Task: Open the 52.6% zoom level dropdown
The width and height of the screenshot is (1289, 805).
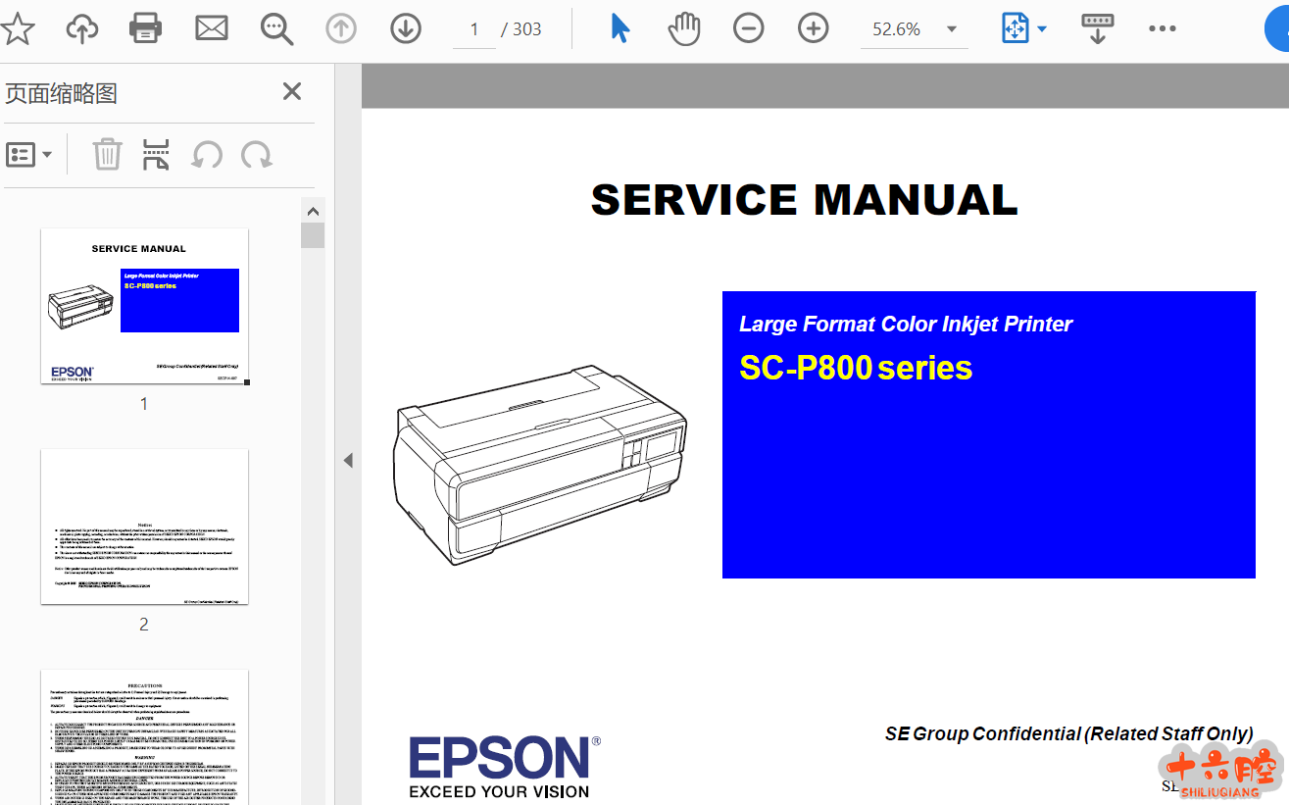Action: pos(951,29)
